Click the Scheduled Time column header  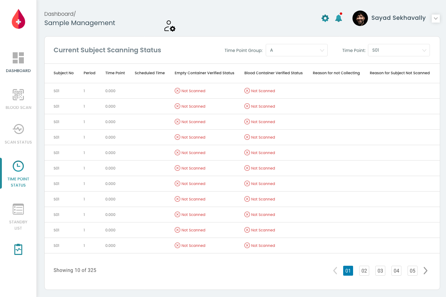click(150, 73)
